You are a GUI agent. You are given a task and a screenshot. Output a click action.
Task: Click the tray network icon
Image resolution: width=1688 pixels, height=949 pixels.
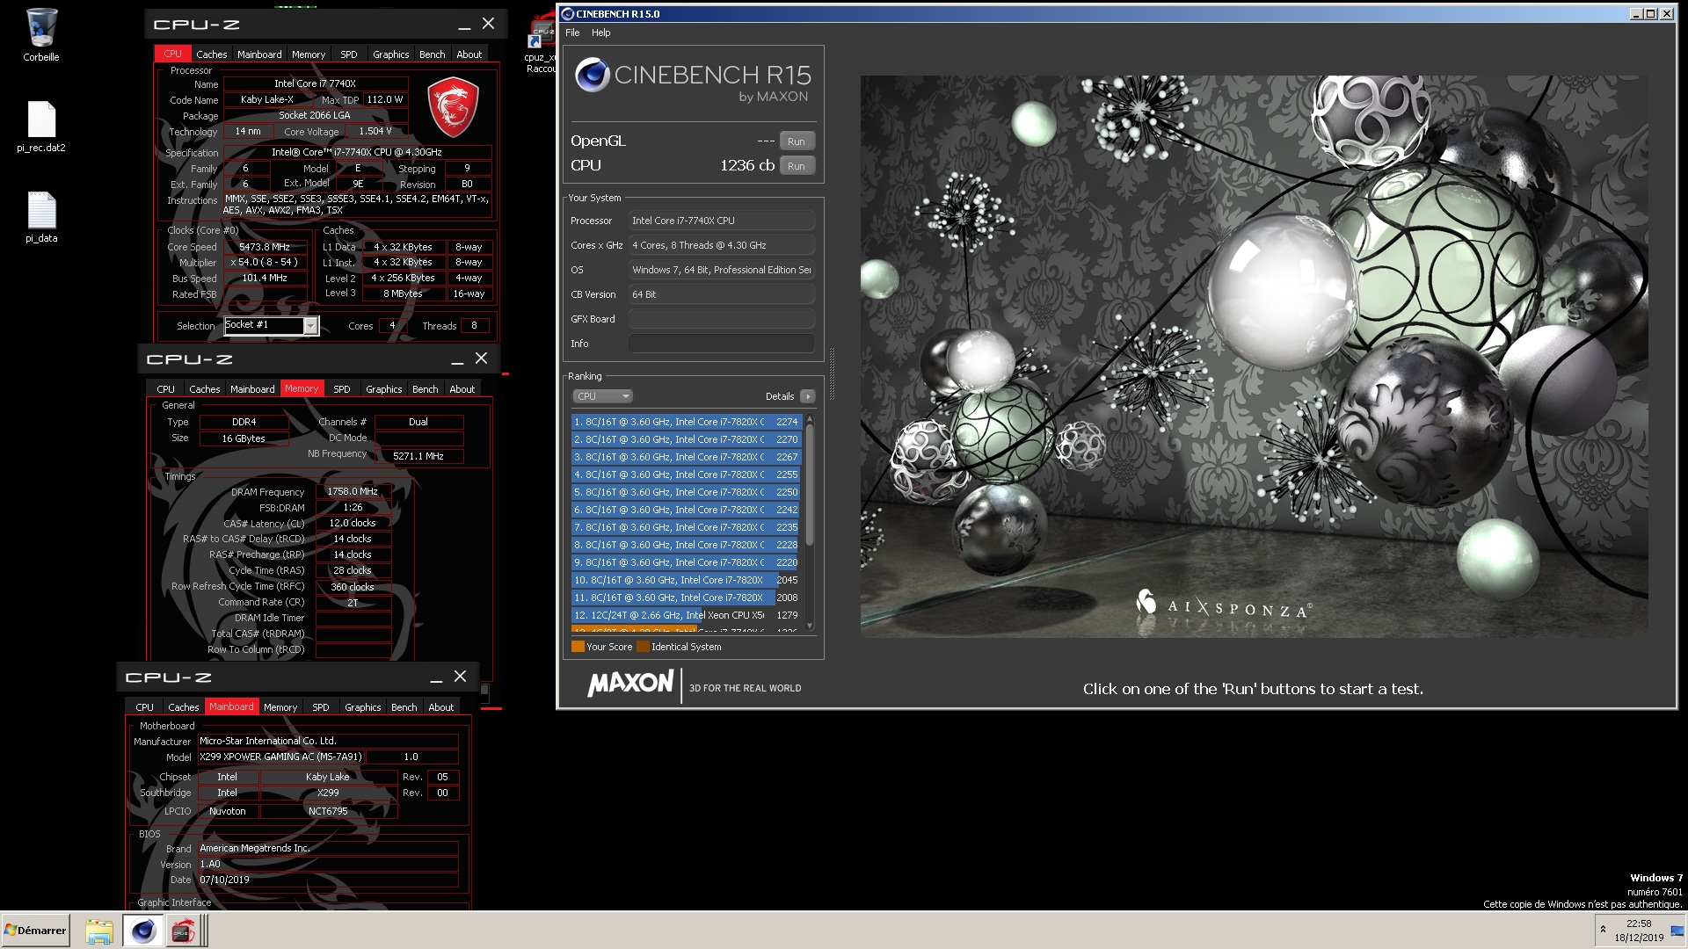(1676, 931)
